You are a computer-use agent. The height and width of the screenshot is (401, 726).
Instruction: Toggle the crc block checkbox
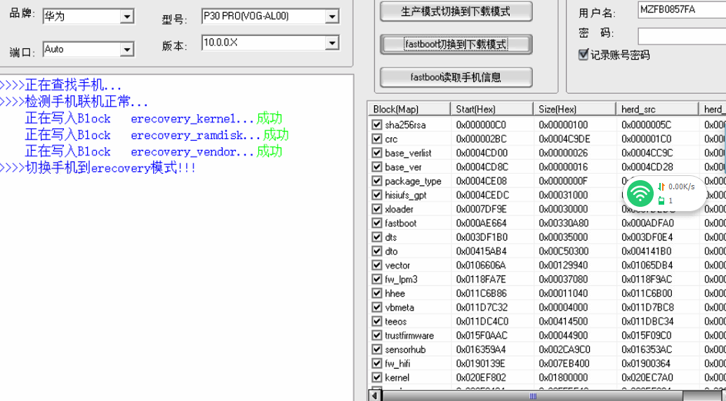coord(377,139)
